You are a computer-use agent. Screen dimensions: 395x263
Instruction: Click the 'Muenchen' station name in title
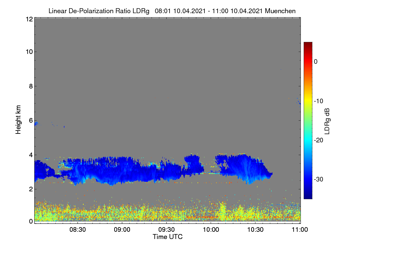(x=280, y=11)
